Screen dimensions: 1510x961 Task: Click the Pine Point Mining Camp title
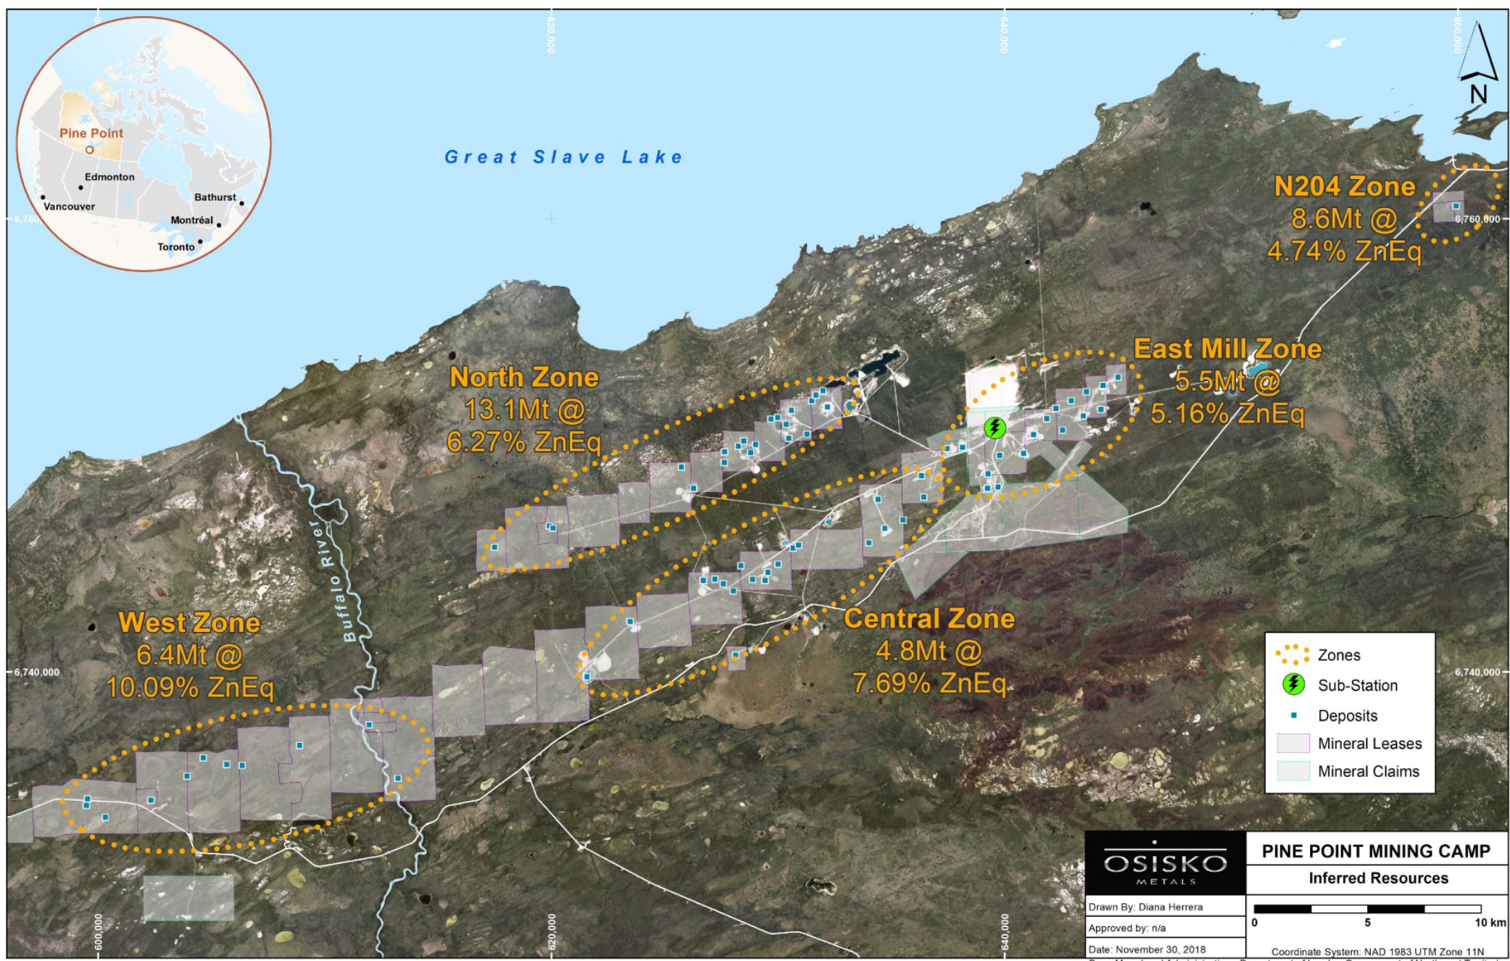click(1376, 851)
